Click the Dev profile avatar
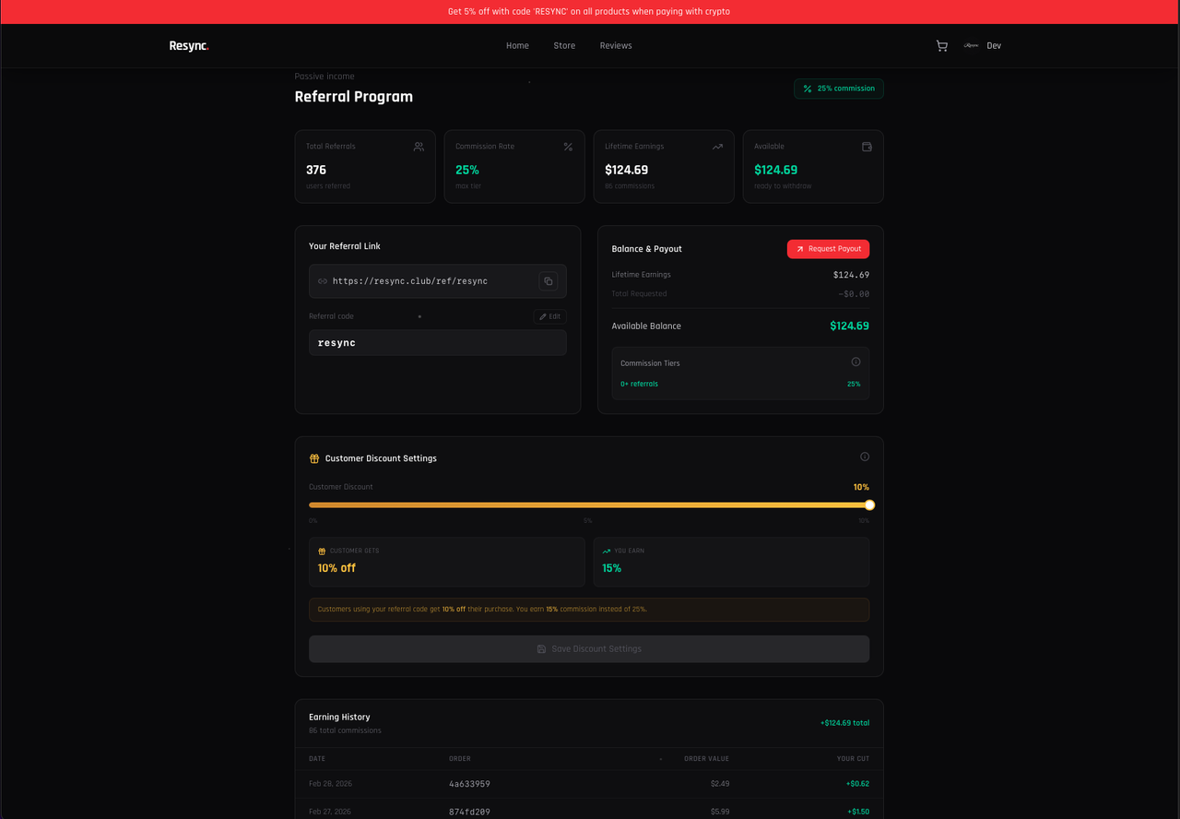This screenshot has height=819, width=1180. [x=971, y=45]
